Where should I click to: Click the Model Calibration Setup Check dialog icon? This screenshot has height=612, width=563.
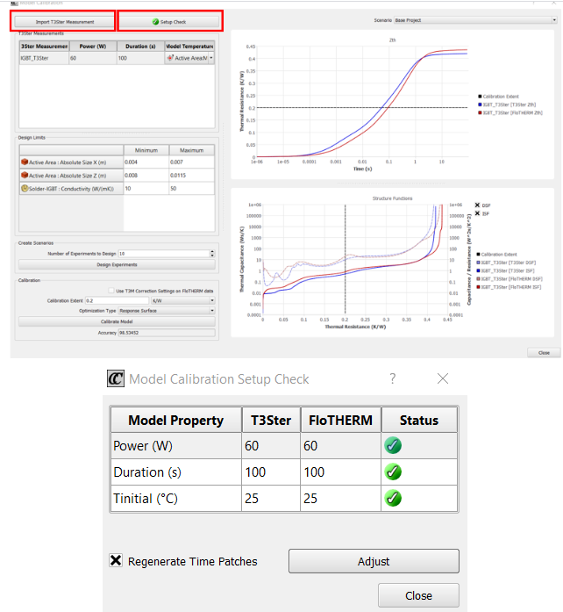pyautogui.click(x=116, y=378)
